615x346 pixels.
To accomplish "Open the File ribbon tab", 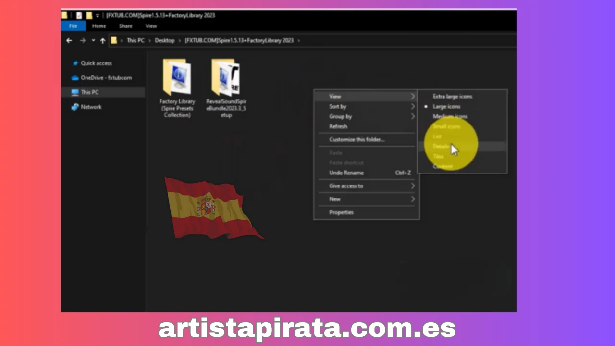I will point(73,26).
